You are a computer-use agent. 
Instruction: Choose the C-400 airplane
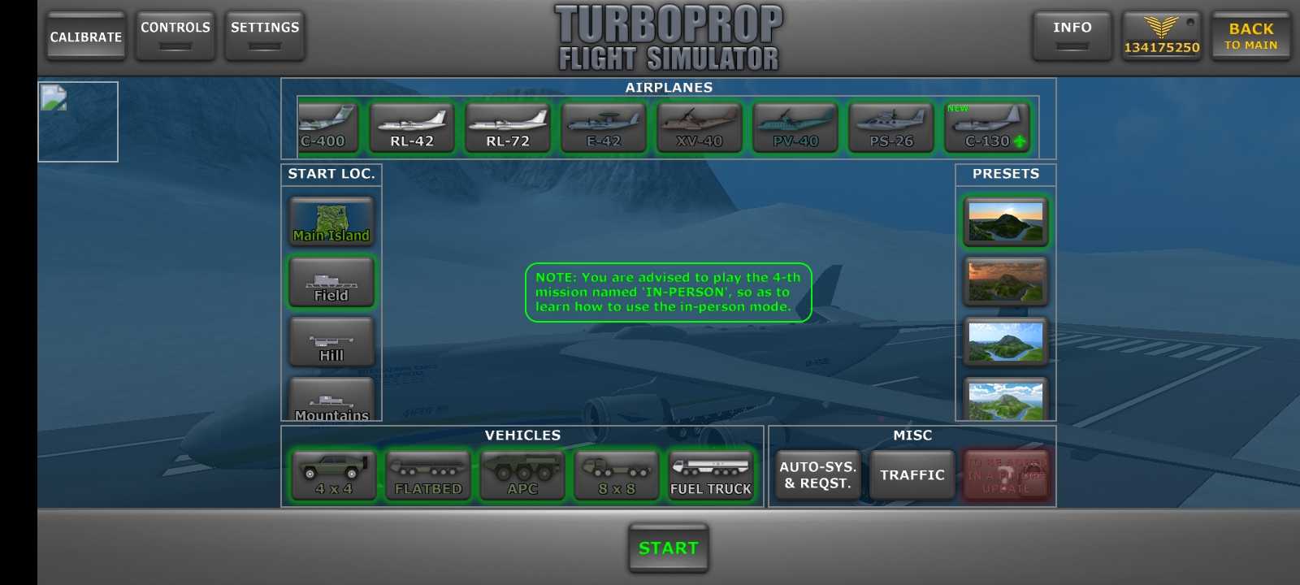tap(326, 128)
